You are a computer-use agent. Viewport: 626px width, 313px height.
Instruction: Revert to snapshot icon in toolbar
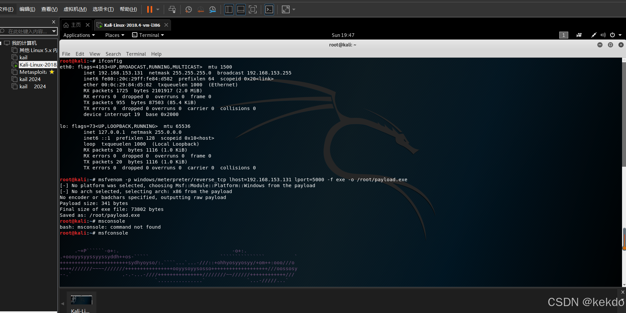[201, 10]
